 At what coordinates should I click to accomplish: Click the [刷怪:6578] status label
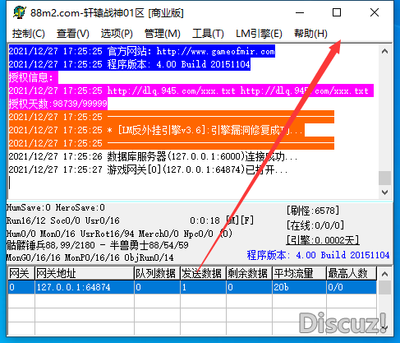click(x=313, y=211)
